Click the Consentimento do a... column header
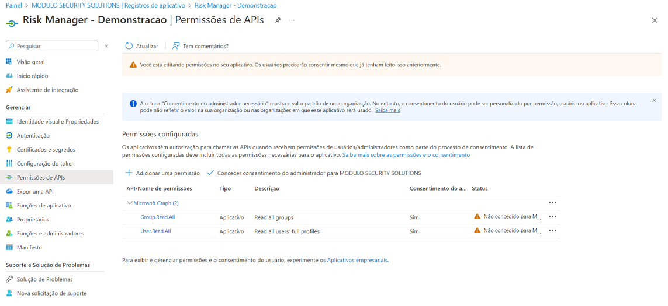Viewport: 668px width, 306px height. [438, 188]
